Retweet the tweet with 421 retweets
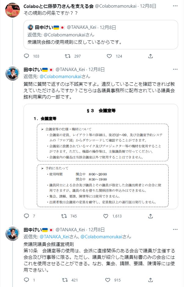184x287 pixels. click(65, 280)
